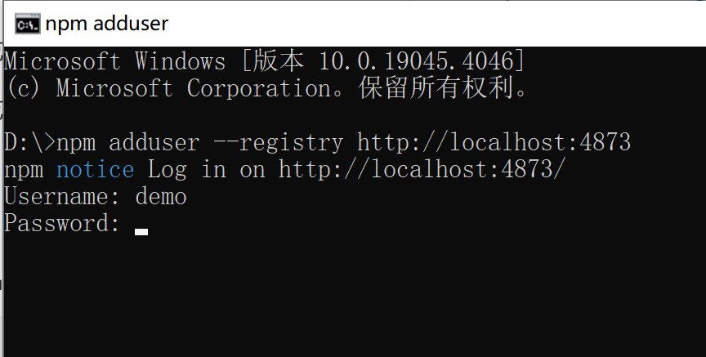Click the registry URL in the command line
The image size is (706, 357).
tap(494, 142)
